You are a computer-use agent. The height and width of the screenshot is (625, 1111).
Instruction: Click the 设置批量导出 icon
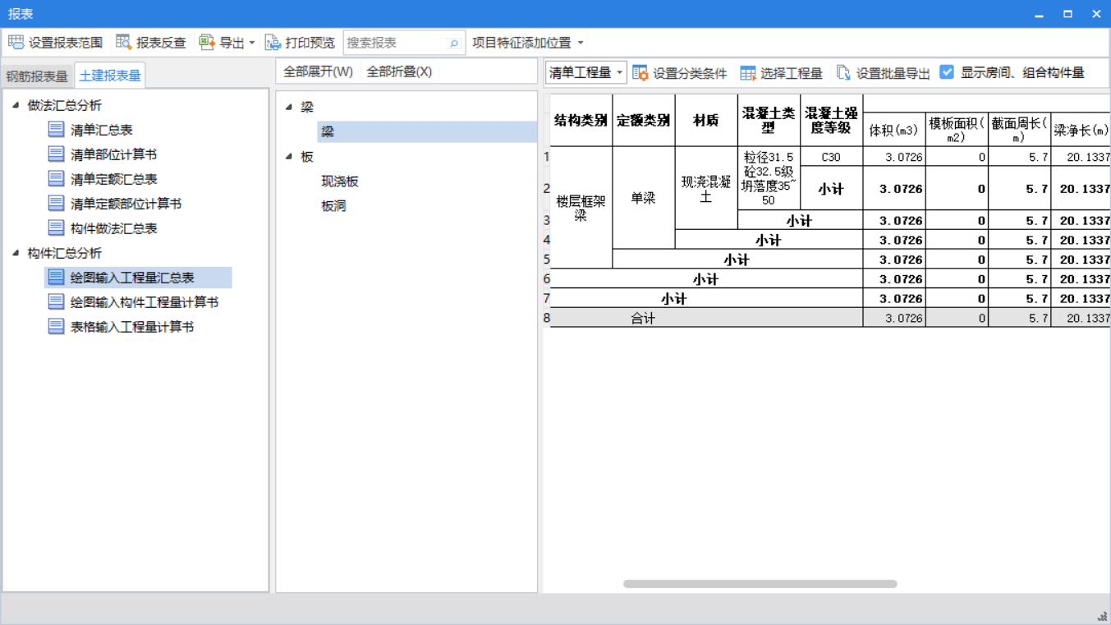click(843, 73)
